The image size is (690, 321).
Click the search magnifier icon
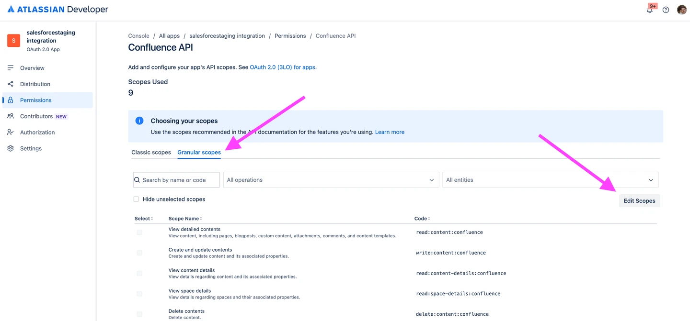point(138,180)
